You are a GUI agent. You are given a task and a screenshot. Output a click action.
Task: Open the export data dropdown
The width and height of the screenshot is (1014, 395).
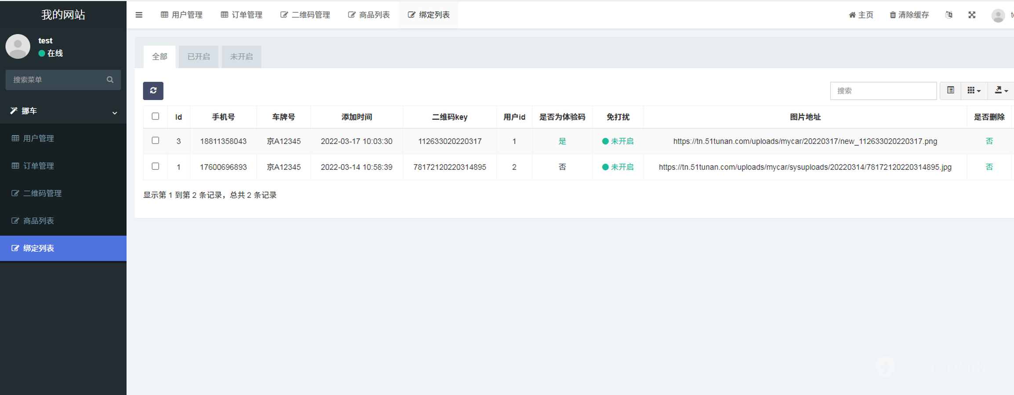[x=1001, y=90]
